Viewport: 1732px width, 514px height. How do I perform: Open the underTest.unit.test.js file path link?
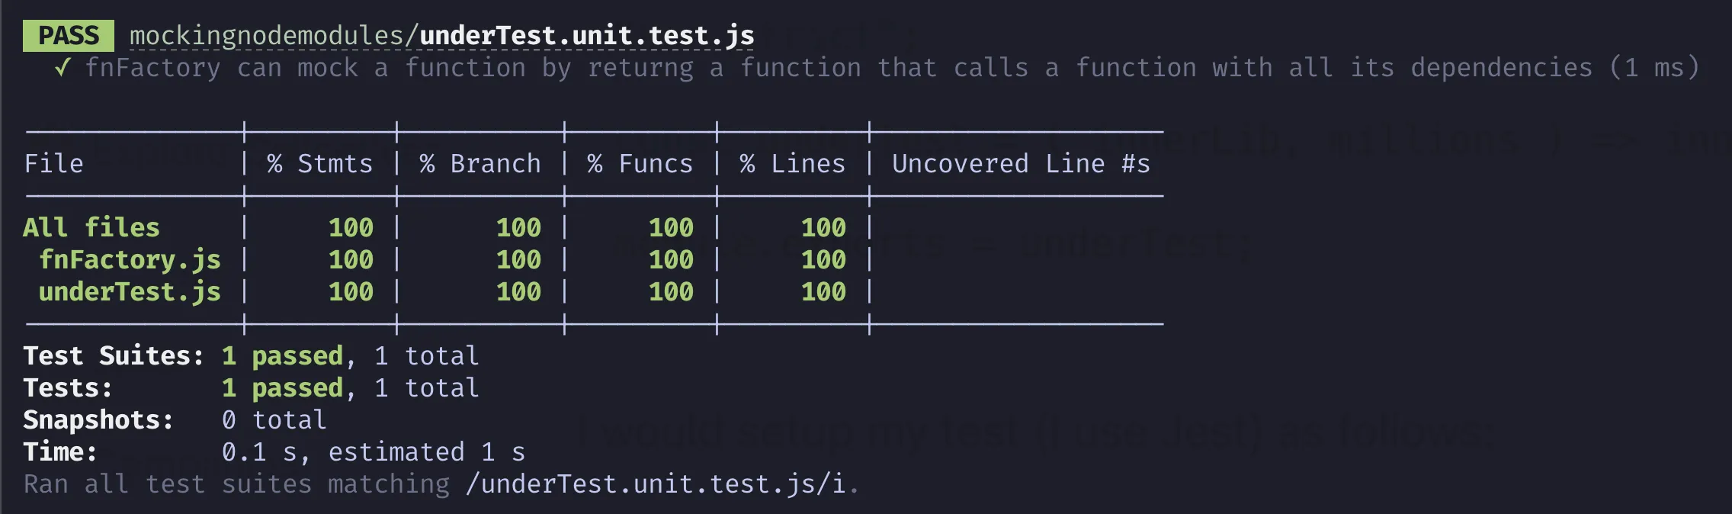(x=586, y=36)
